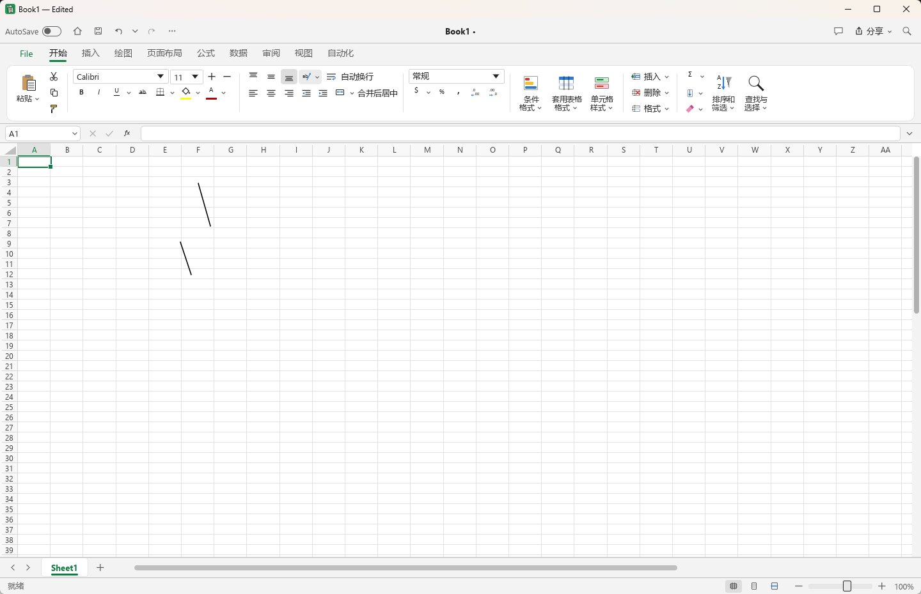Viewport: 921px width, 594px height.
Task: Increase decimal places
Action: 475,93
